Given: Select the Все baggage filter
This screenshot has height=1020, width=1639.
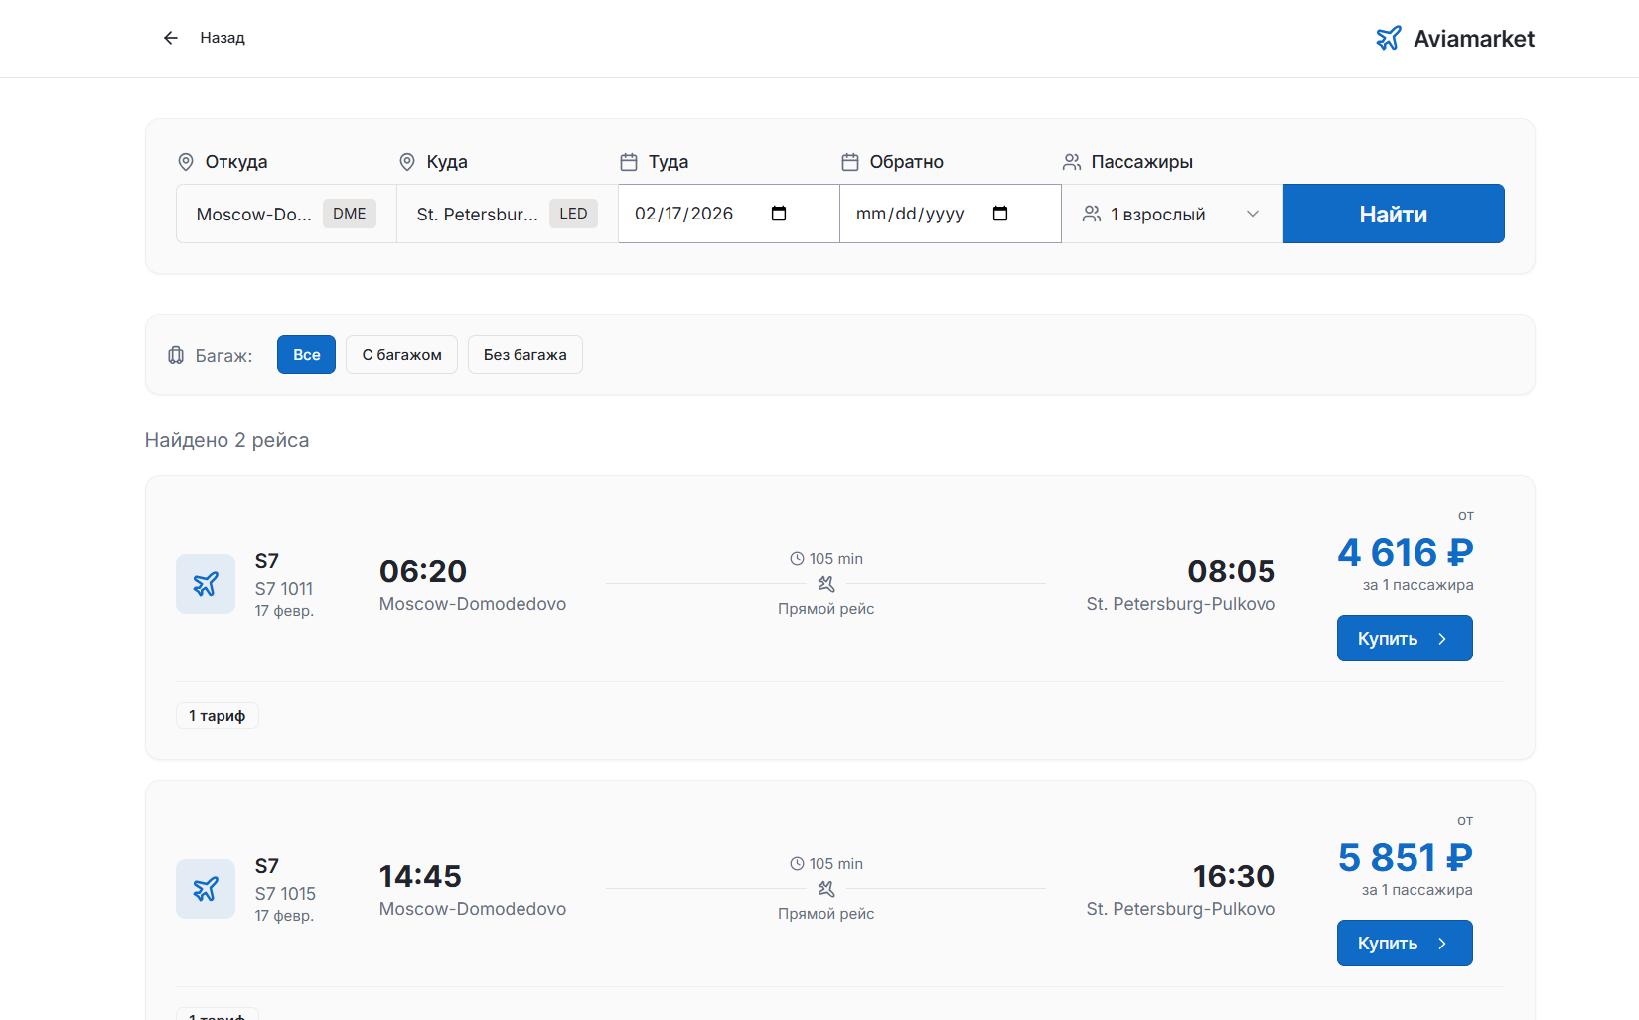Looking at the screenshot, I should click(x=307, y=355).
